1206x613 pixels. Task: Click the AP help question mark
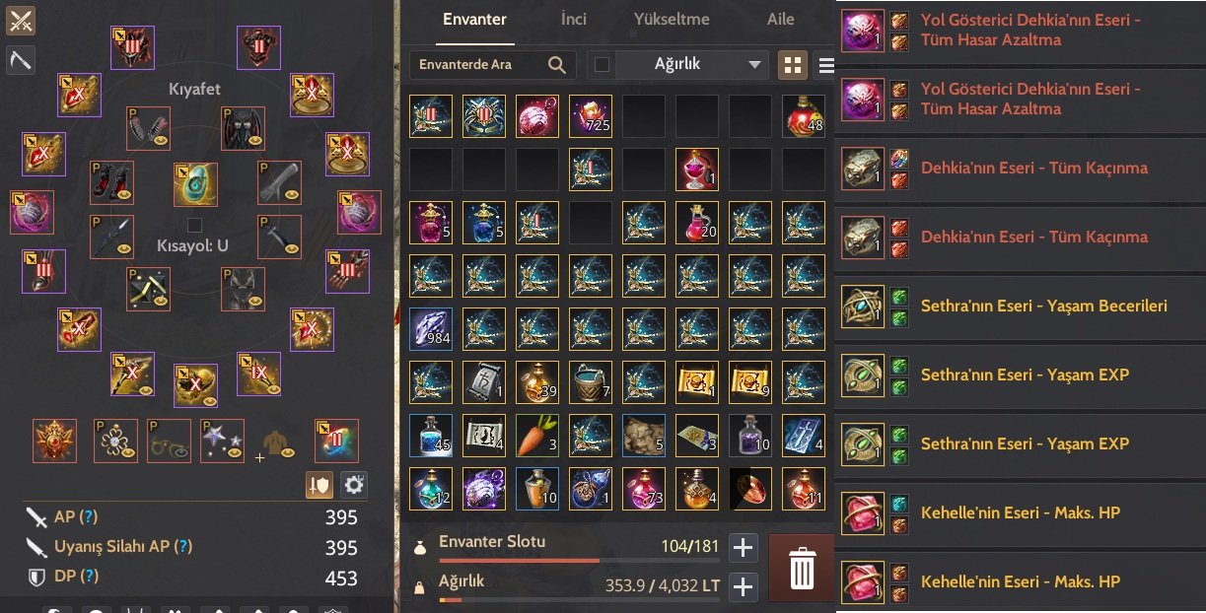click(x=88, y=517)
